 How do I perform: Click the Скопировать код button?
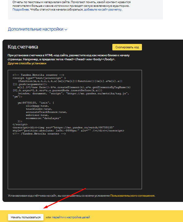point(127,47)
